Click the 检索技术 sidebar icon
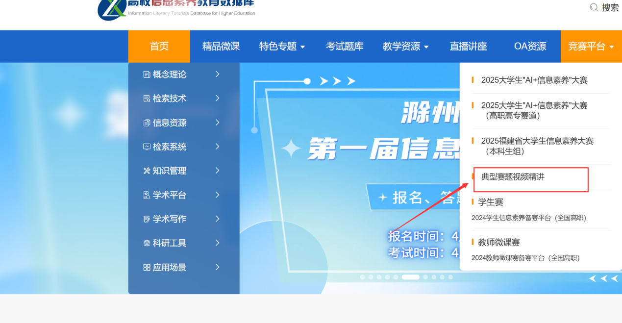622x323 pixels. [147, 99]
